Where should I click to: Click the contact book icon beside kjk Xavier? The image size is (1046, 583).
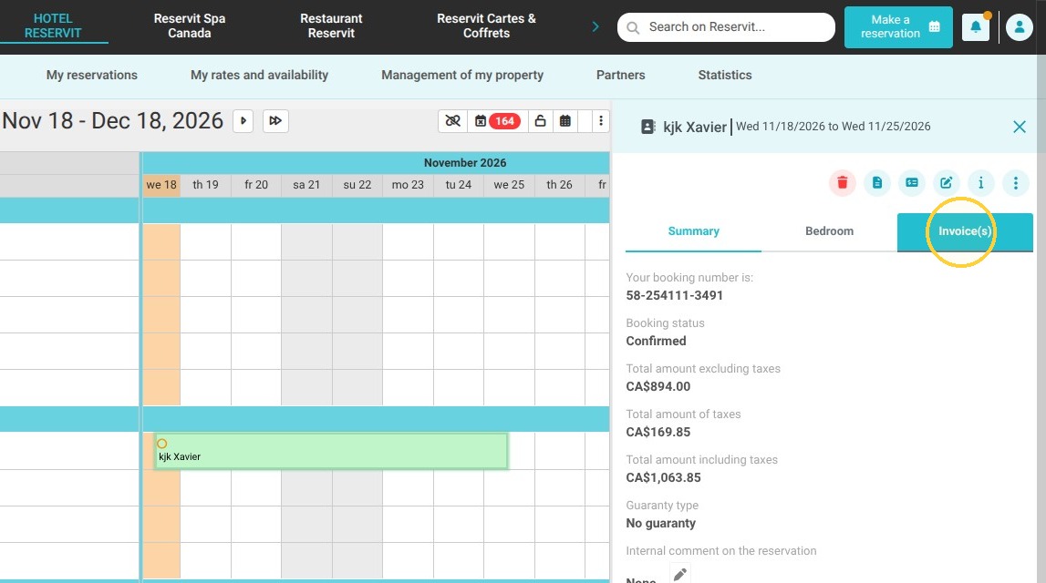pyautogui.click(x=647, y=127)
